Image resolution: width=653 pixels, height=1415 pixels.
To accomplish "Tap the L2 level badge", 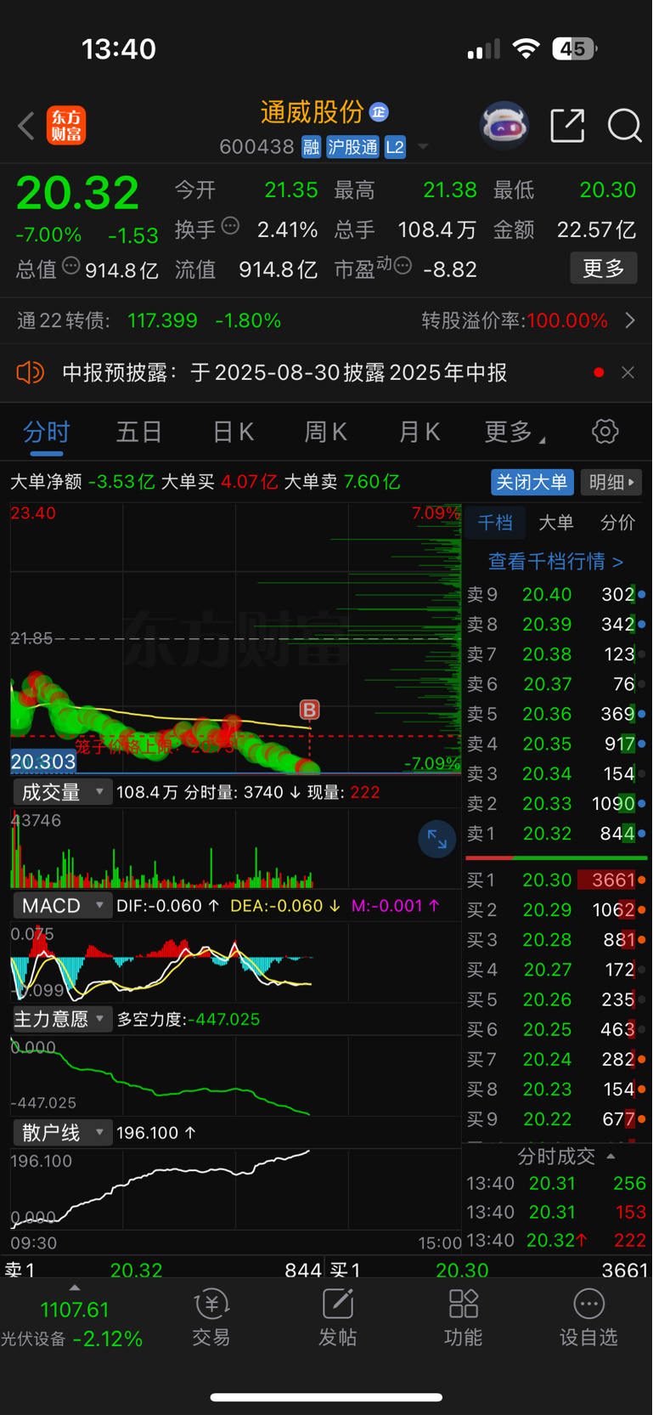I will click(395, 147).
